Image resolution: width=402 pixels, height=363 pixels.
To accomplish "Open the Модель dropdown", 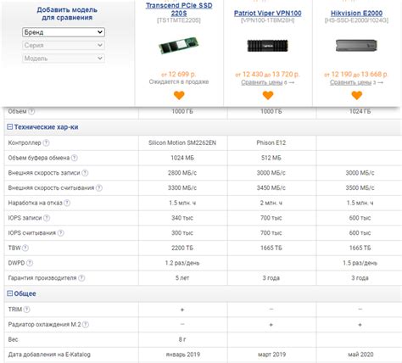I will pyautogui.click(x=64, y=59).
